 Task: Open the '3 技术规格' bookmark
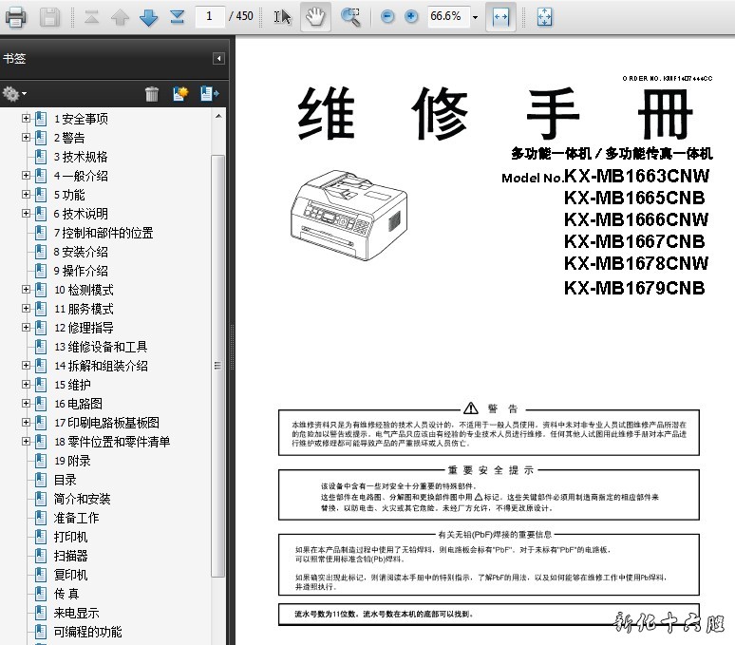pyautogui.click(x=81, y=157)
